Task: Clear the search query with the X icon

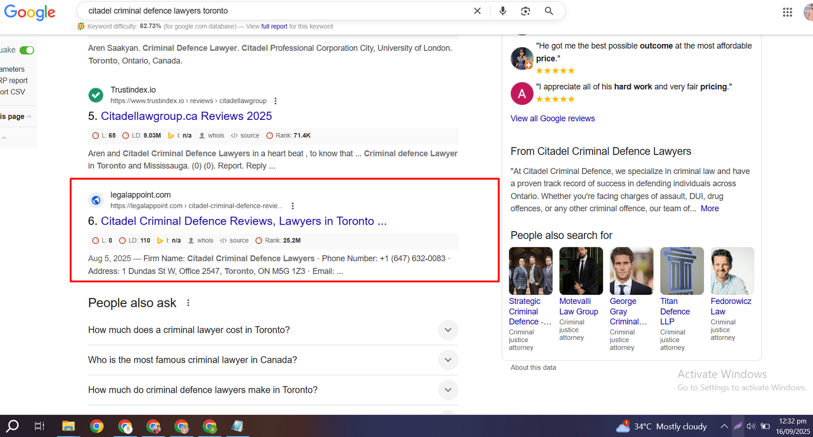Action: [477, 11]
